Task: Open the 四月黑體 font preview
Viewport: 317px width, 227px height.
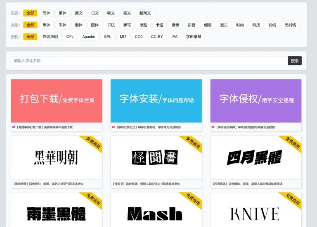Action: coord(256,157)
